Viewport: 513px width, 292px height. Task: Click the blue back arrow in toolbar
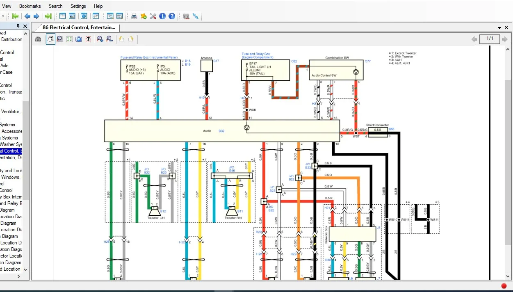coord(27,16)
